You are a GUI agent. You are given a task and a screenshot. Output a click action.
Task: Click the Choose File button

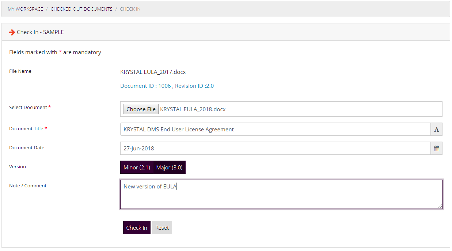click(x=141, y=109)
